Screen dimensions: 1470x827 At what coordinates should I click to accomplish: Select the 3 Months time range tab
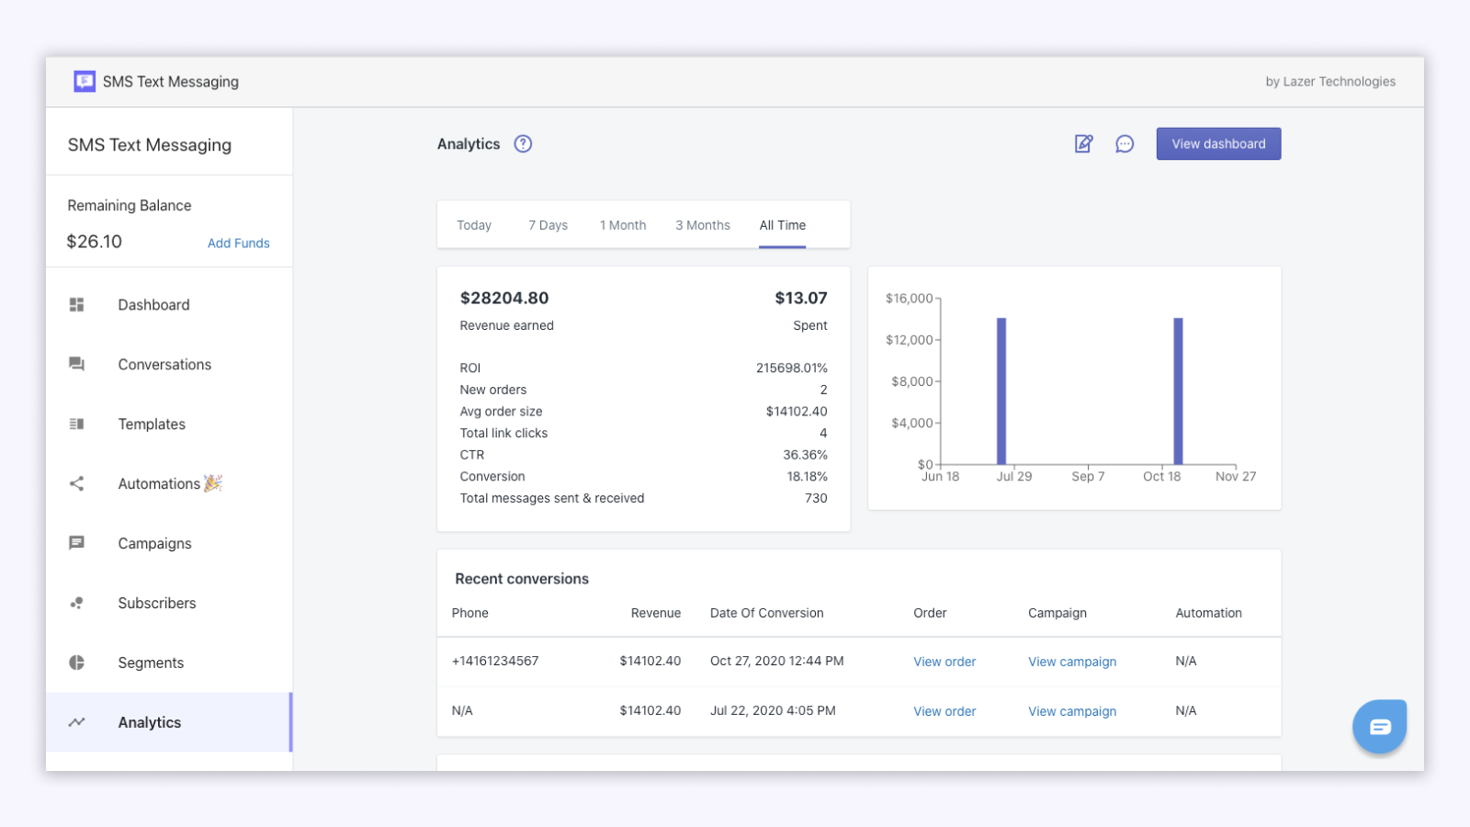click(703, 225)
